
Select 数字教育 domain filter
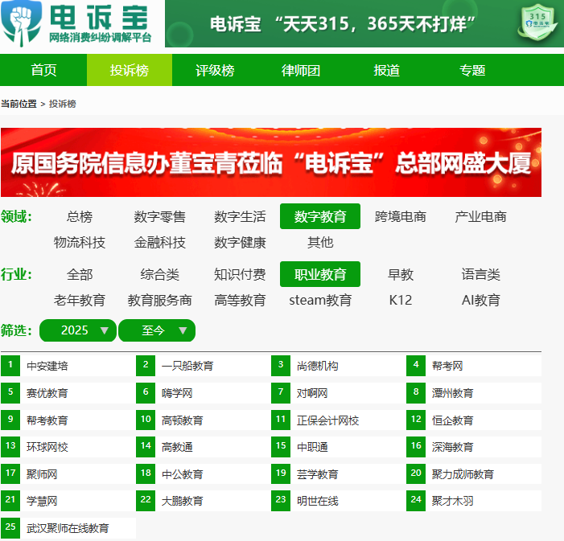pyautogui.click(x=320, y=216)
